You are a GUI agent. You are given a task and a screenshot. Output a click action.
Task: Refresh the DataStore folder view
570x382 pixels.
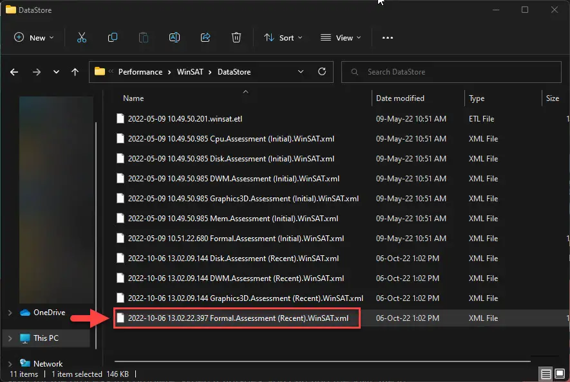[322, 71]
